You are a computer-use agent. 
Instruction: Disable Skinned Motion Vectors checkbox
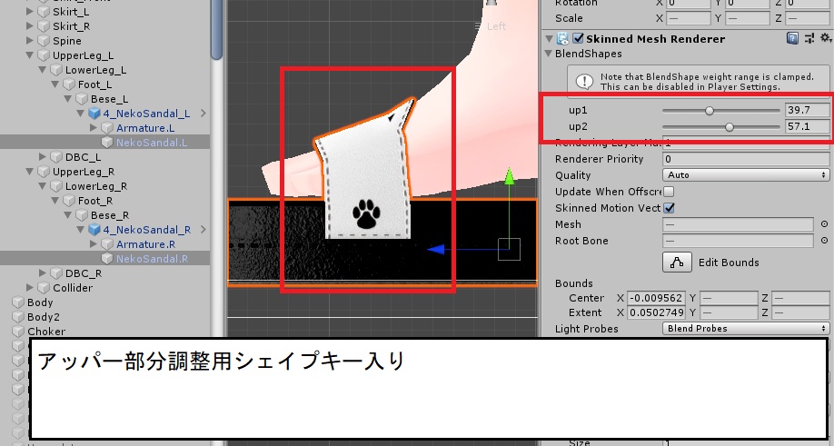click(670, 208)
